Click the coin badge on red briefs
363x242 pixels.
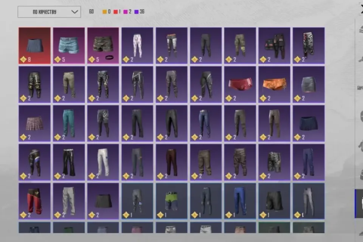click(x=229, y=98)
